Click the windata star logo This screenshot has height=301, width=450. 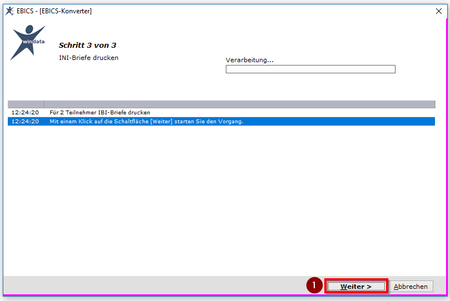(28, 42)
